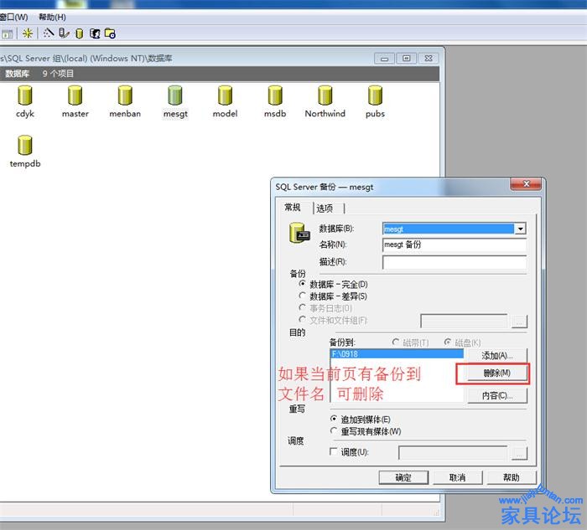
Task: Click the console pane toolbar icon
Action: [x=7, y=34]
